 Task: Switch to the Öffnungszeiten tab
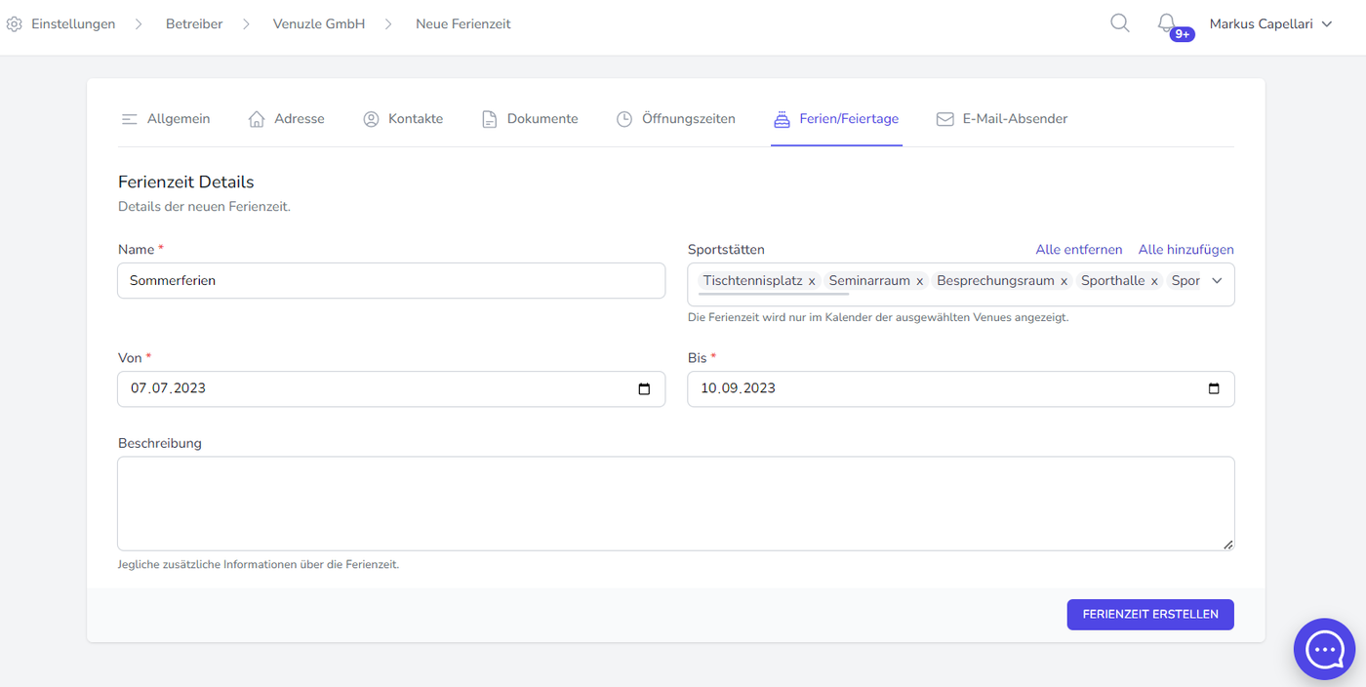click(676, 119)
